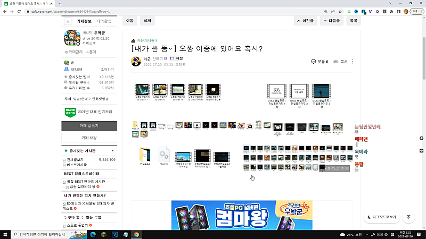
Task: Switch to the 카페정보 tab
Action: coord(84,21)
